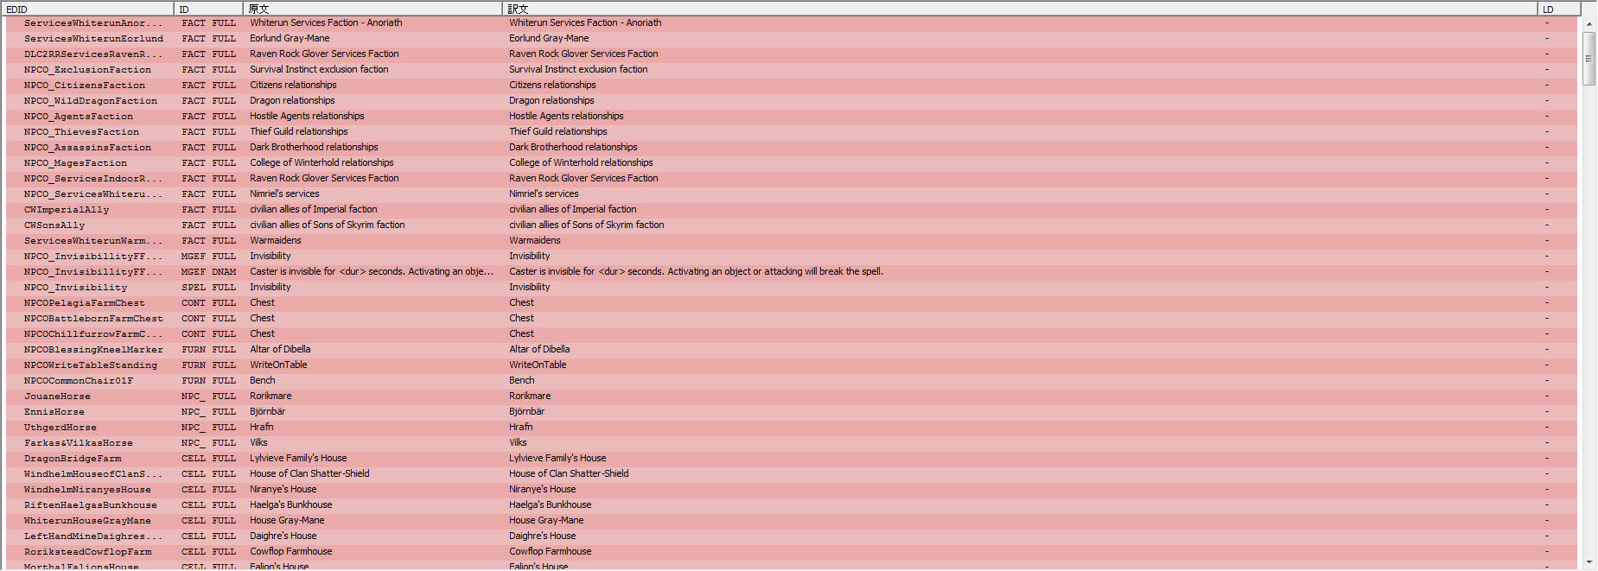Click 原文 cell 'Hostile Agents relationships'
1598x571 pixels.
coord(307,117)
